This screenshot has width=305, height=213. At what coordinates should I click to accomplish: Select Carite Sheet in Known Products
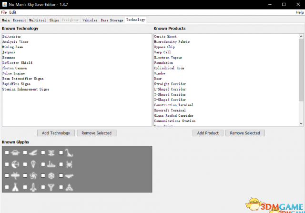pos(226,36)
